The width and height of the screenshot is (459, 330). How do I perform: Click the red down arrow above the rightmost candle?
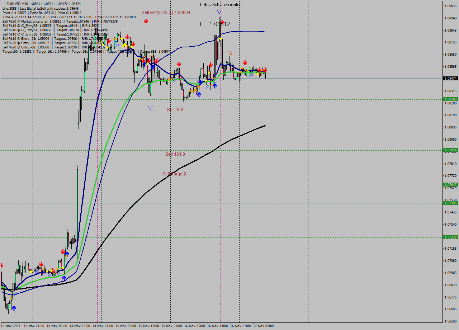click(265, 69)
